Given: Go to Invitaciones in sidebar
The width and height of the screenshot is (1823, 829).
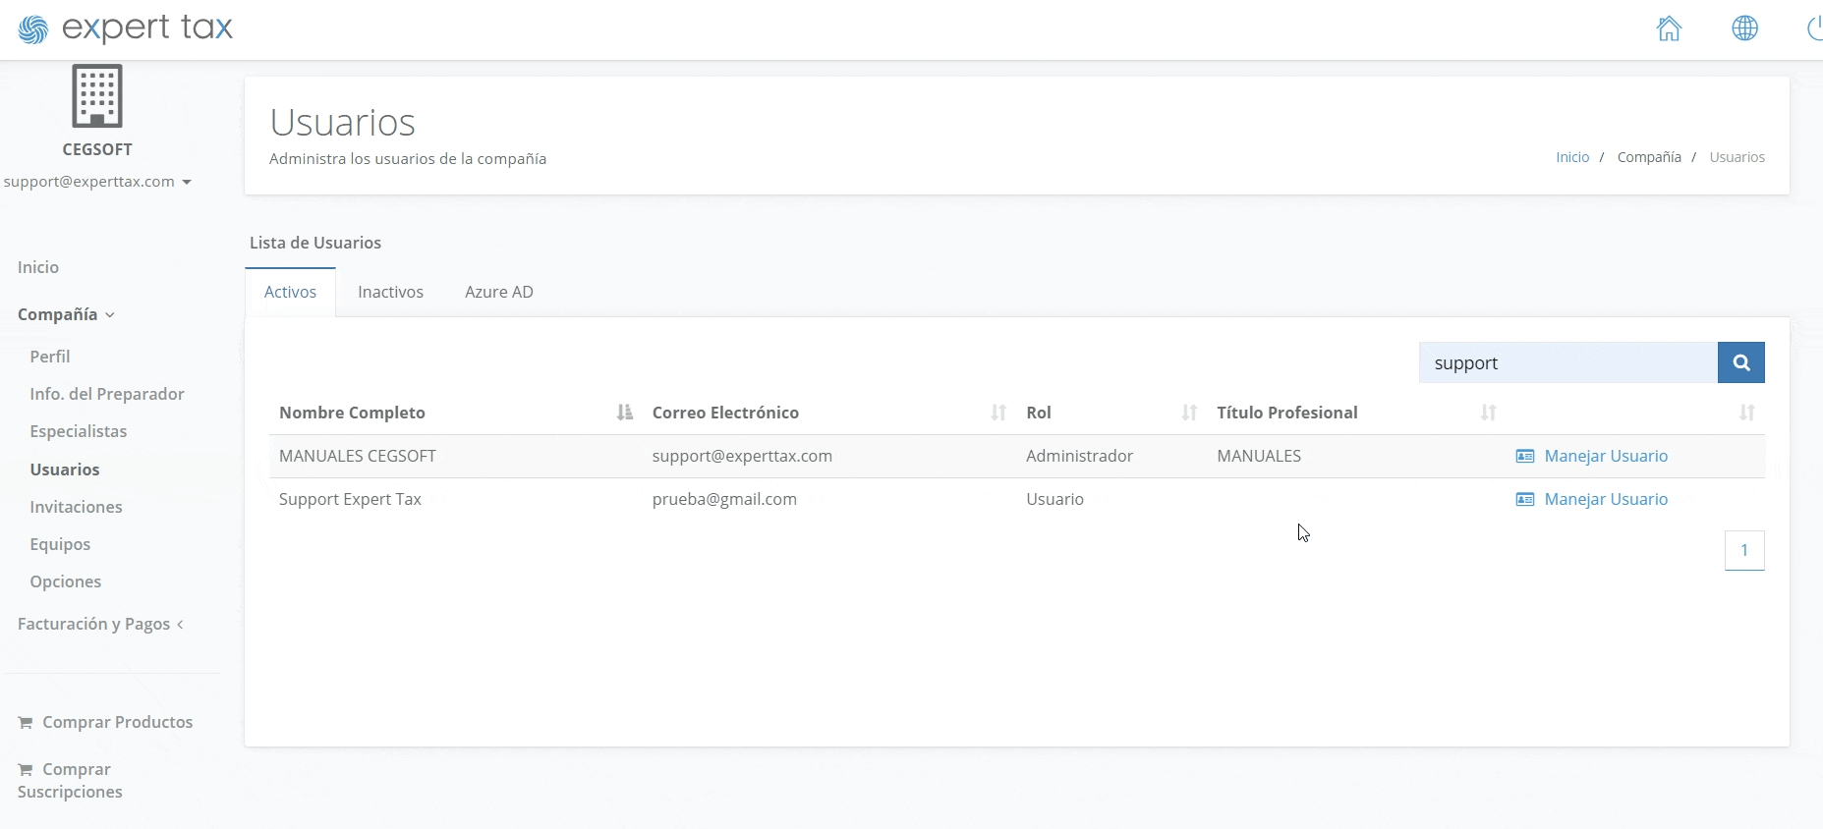Looking at the screenshot, I should pyautogui.click(x=76, y=507).
